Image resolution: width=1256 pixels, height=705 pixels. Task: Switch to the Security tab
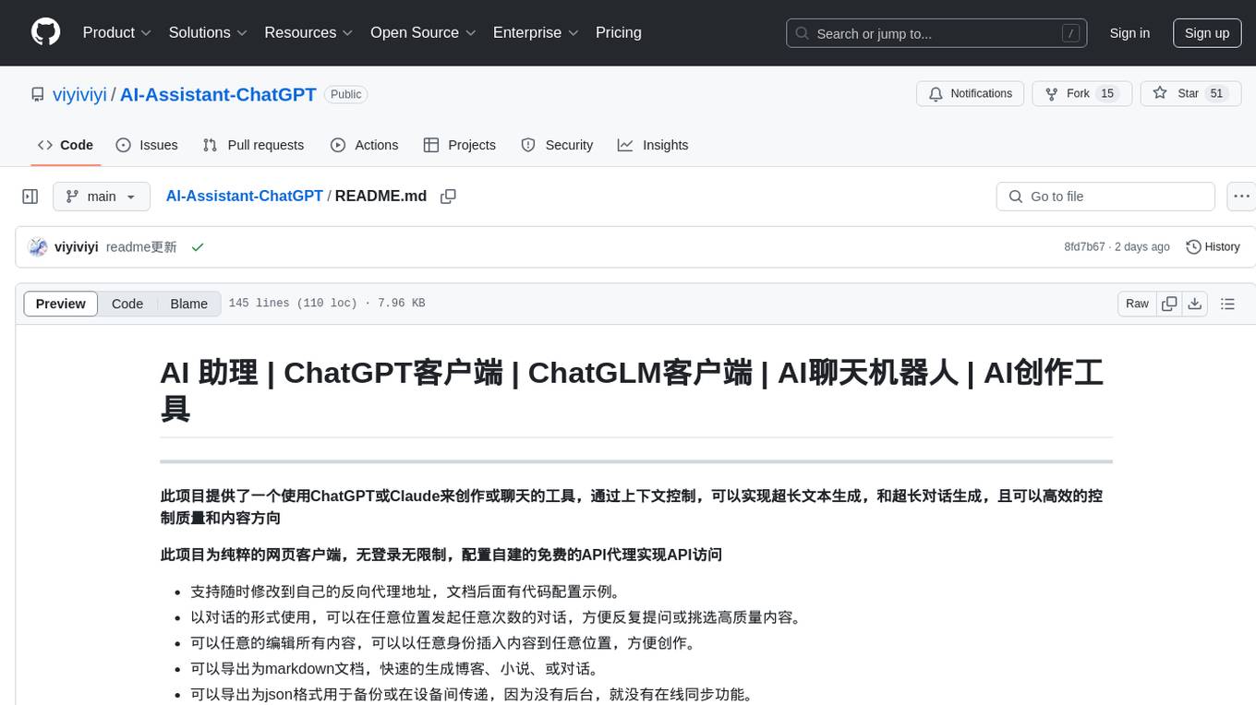[557, 145]
